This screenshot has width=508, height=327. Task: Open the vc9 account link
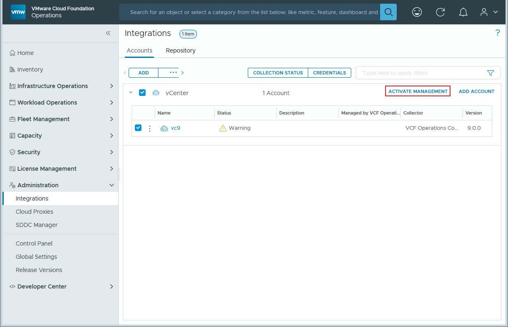(x=175, y=128)
